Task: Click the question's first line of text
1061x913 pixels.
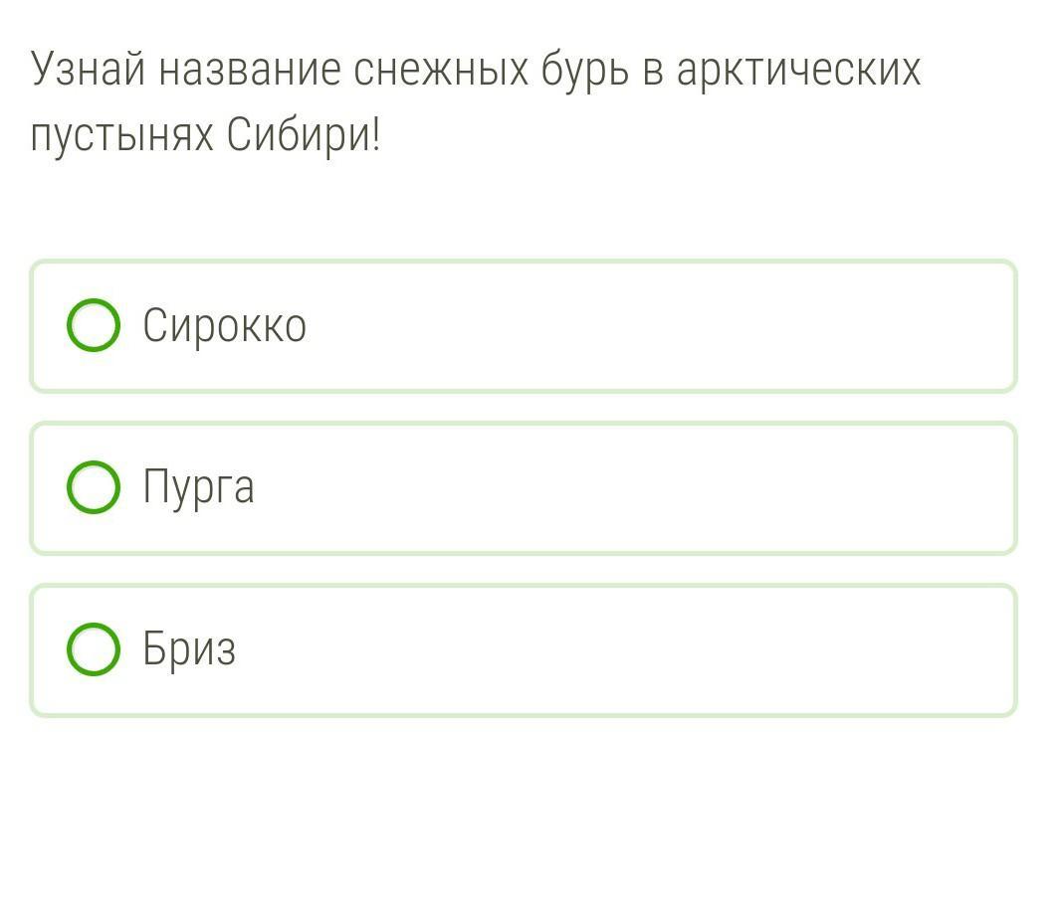Action: (x=476, y=71)
